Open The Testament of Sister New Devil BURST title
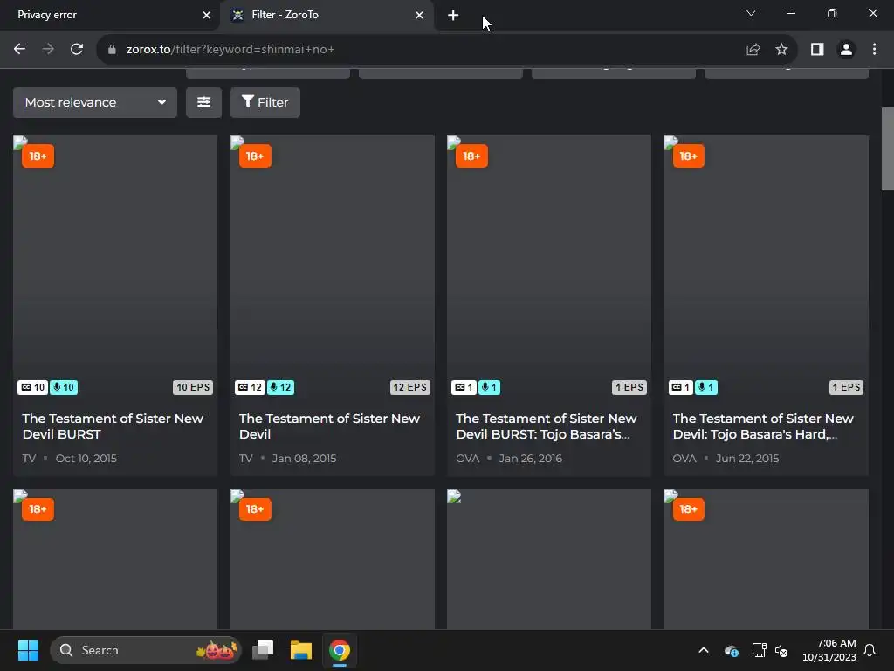Viewport: 894px width, 671px height. [x=113, y=426]
